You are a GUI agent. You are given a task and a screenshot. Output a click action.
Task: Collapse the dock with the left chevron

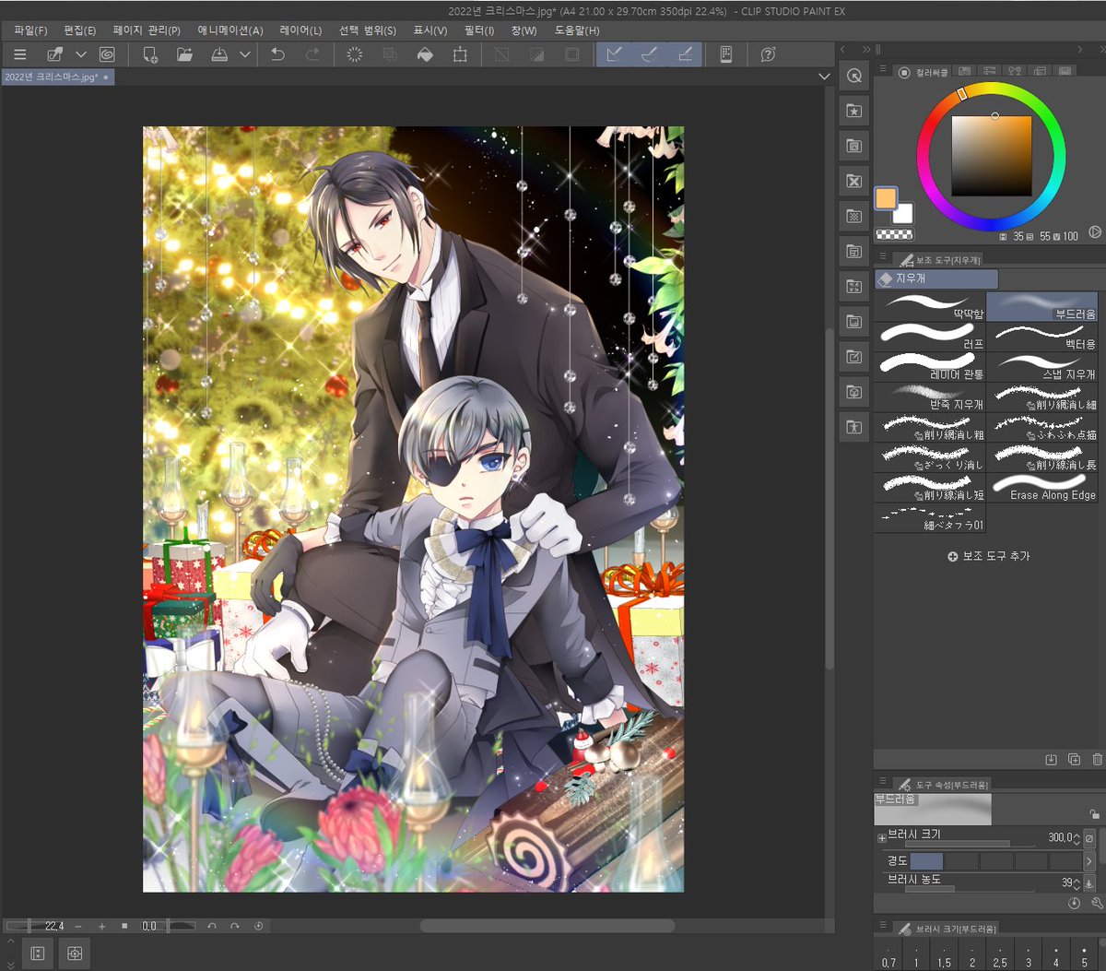pyautogui.click(x=843, y=49)
